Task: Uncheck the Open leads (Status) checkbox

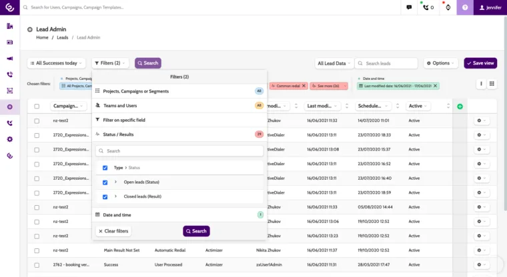Action: tap(105, 182)
